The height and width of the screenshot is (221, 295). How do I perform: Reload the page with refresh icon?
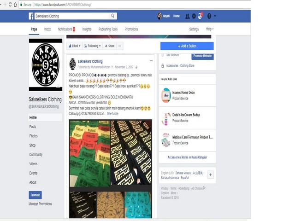coord(10,5)
